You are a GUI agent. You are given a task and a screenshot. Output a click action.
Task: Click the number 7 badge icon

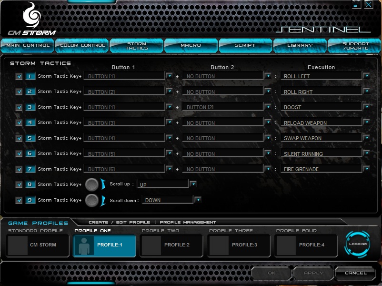point(30,169)
